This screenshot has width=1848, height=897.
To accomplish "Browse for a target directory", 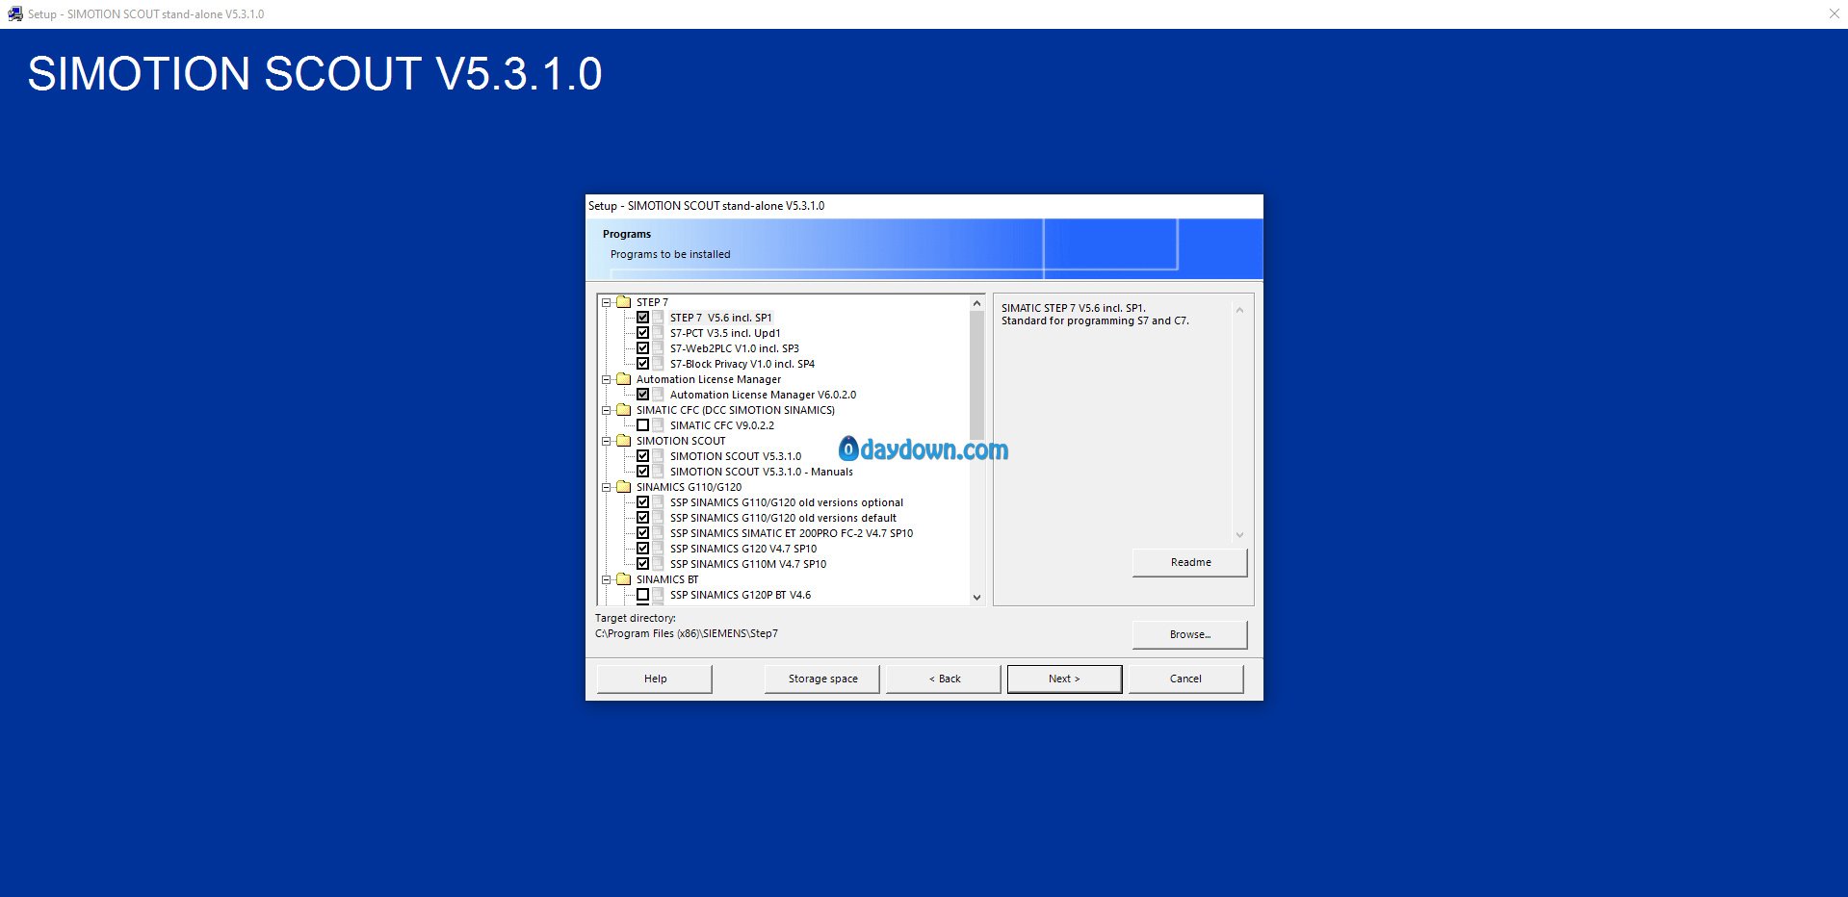I will point(1190,634).
